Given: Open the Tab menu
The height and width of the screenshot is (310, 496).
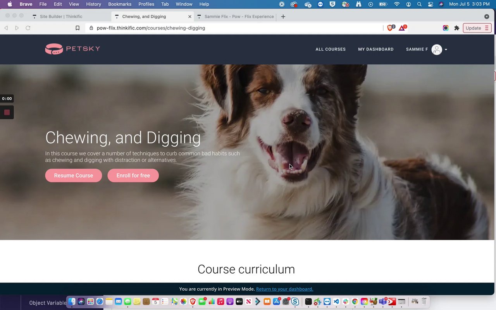Looking at the screenshot, I should [165, 4].
